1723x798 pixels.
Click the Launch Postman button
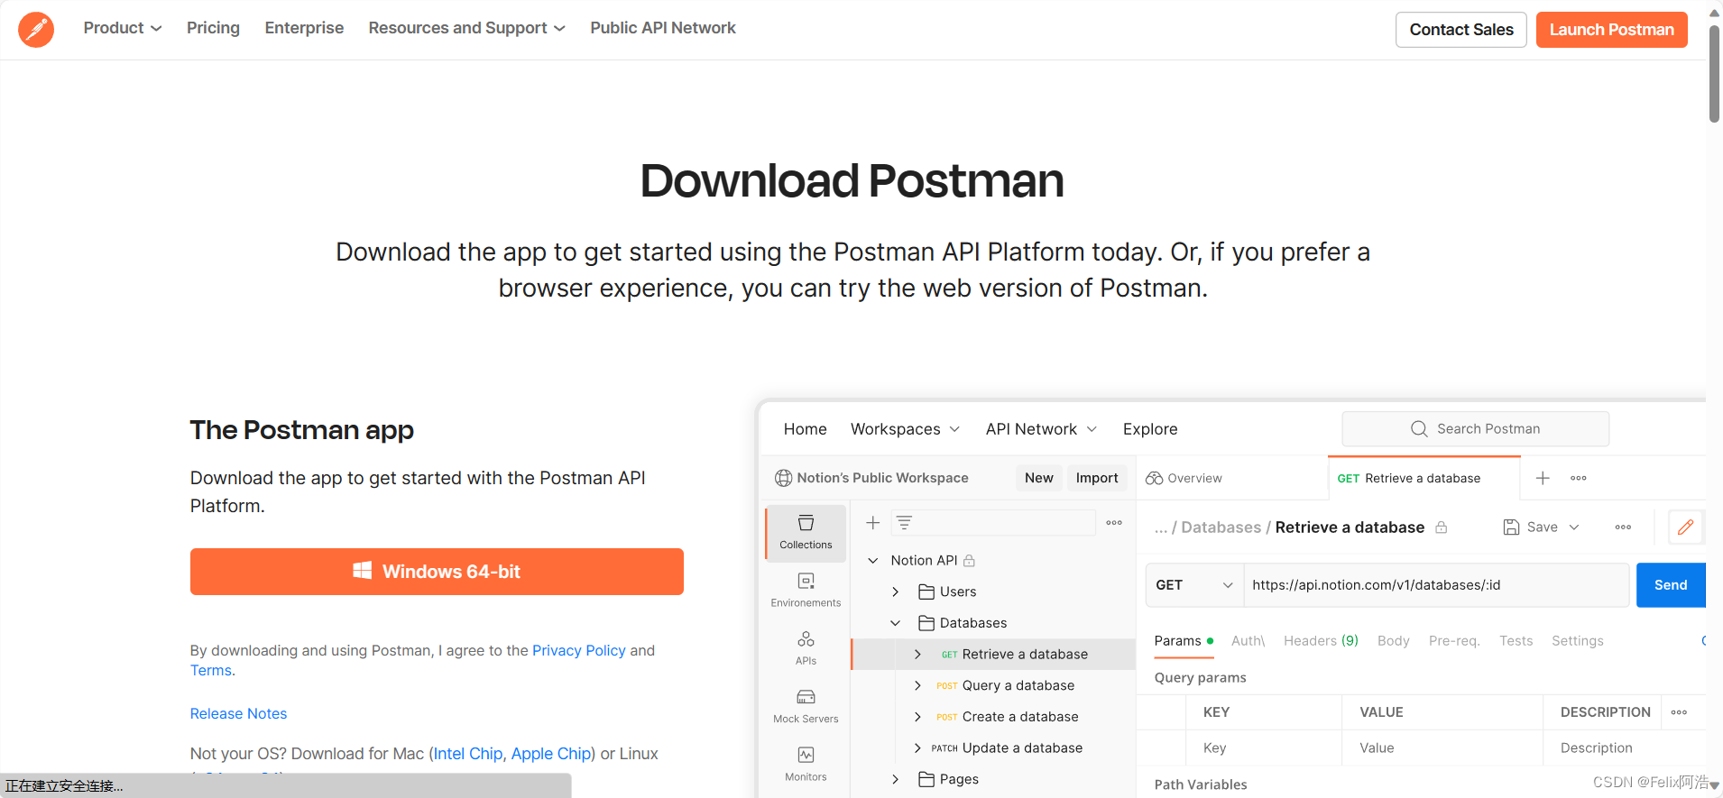click(x=1611, y=30)
